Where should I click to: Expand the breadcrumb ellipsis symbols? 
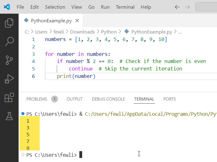click(x=180, y=32)
